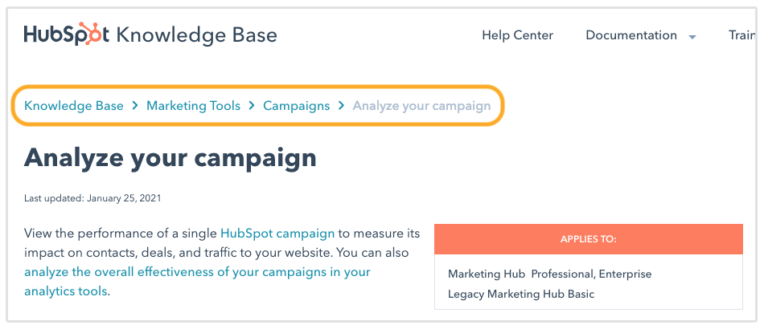The height and width of the screenshot is (329, 764).
Task: Open the HubSpot campaign link
Action: tap(277, 234)
